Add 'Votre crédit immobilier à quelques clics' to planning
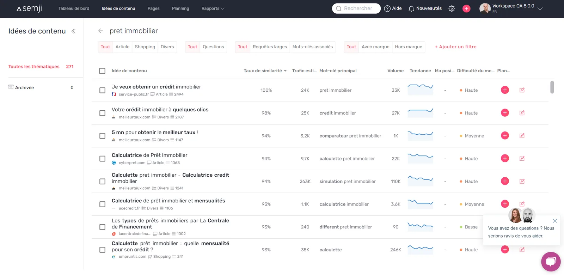Image resolution: width=564 pixels, height=275 pixels. pyautogui.click(x=505, y=113)
